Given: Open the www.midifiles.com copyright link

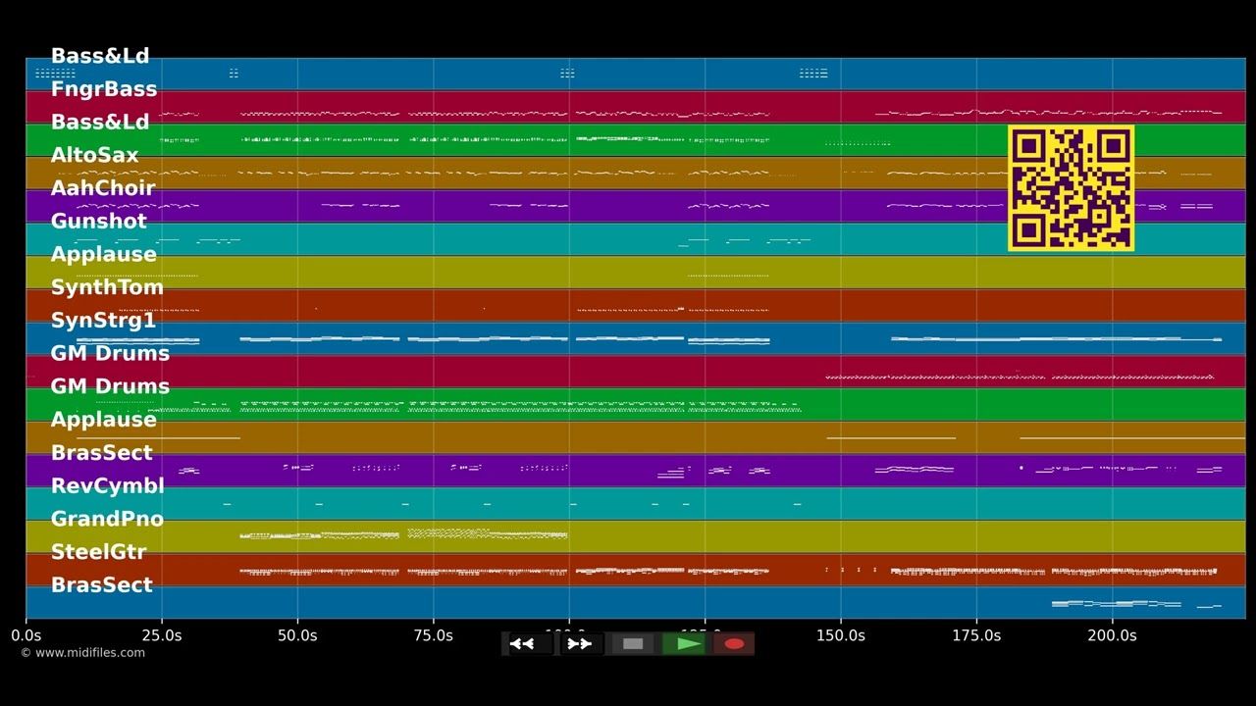Looking at the screenshot, I should [x=82, y=653].
